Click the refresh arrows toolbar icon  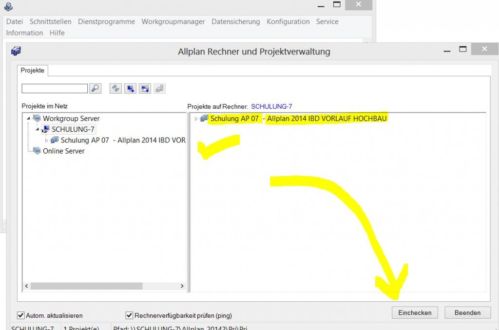(x=115, y=88)
